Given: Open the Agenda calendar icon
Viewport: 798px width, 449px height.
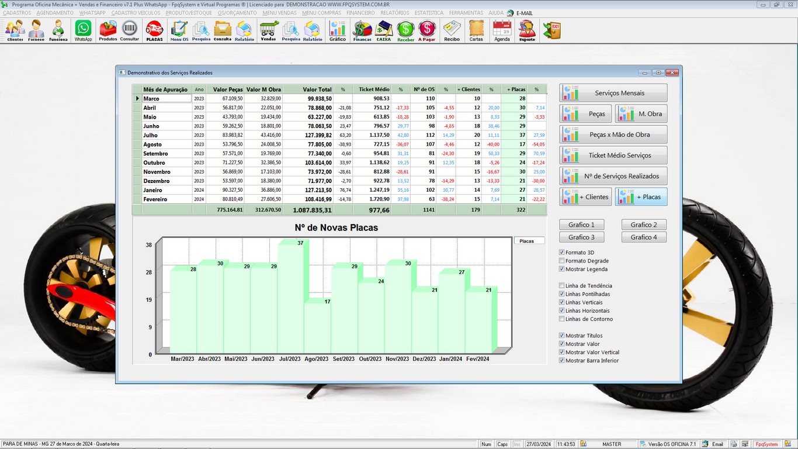Looking at the screenshot, I should click(x=502, y=30).
